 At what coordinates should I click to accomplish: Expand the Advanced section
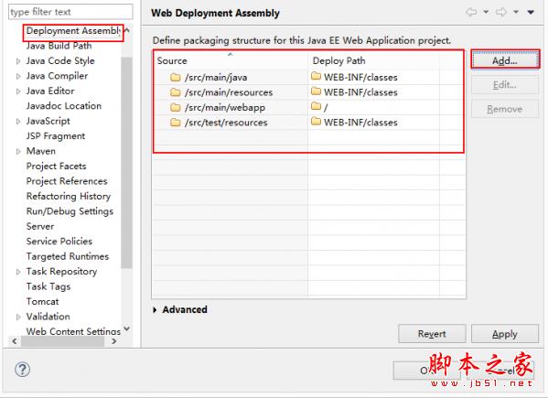pyautogui.click(x=155, y=309)
